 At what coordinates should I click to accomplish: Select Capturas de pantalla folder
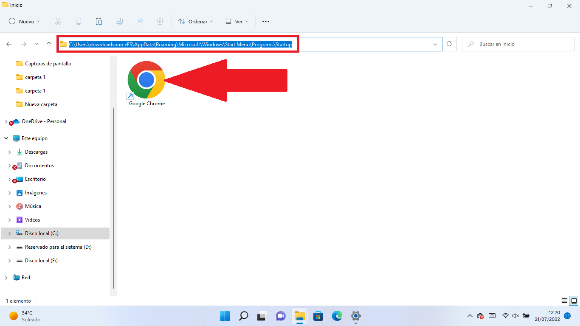coord(48,64)
